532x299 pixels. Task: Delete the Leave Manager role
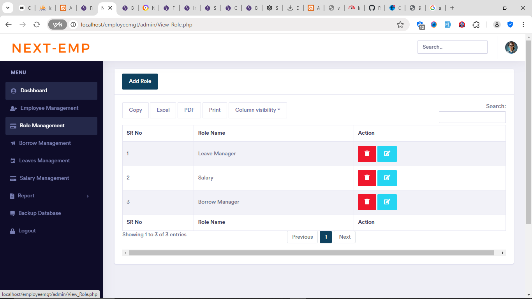pos(367,154)
